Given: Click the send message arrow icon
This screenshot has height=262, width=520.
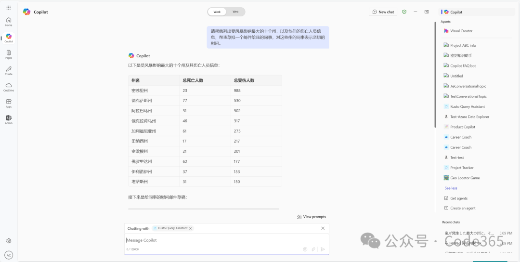Looking at the screenshot, I should pos(323,249).
